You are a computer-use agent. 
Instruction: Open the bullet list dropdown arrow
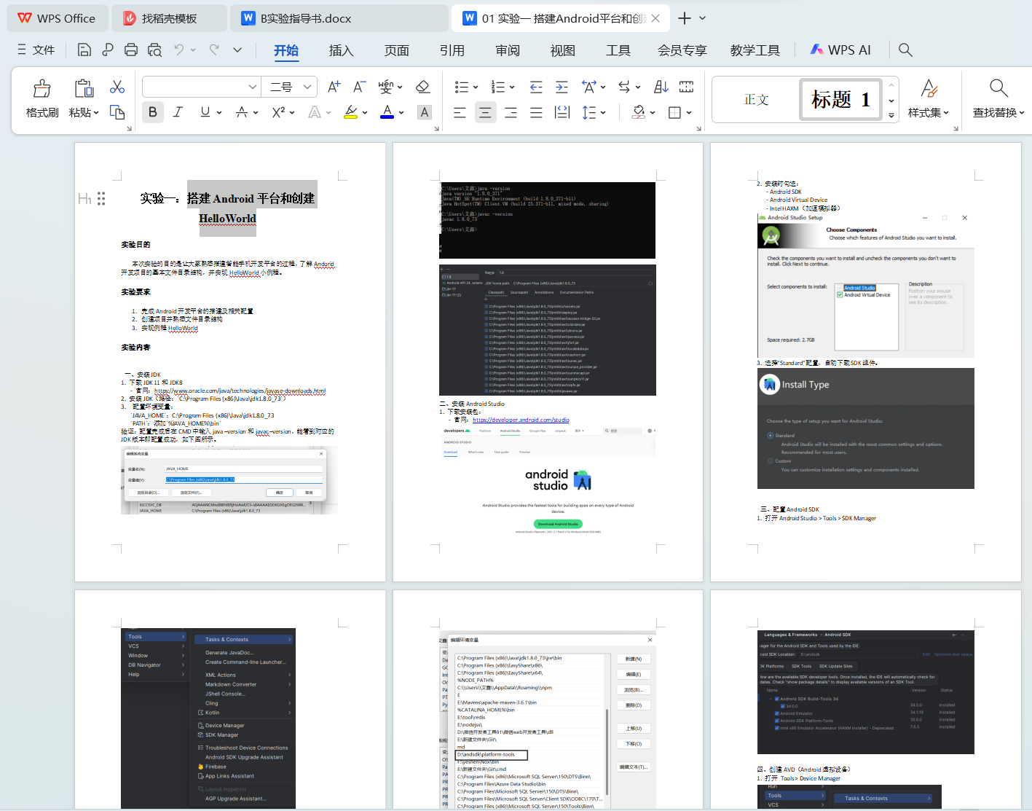coord(476,87)
